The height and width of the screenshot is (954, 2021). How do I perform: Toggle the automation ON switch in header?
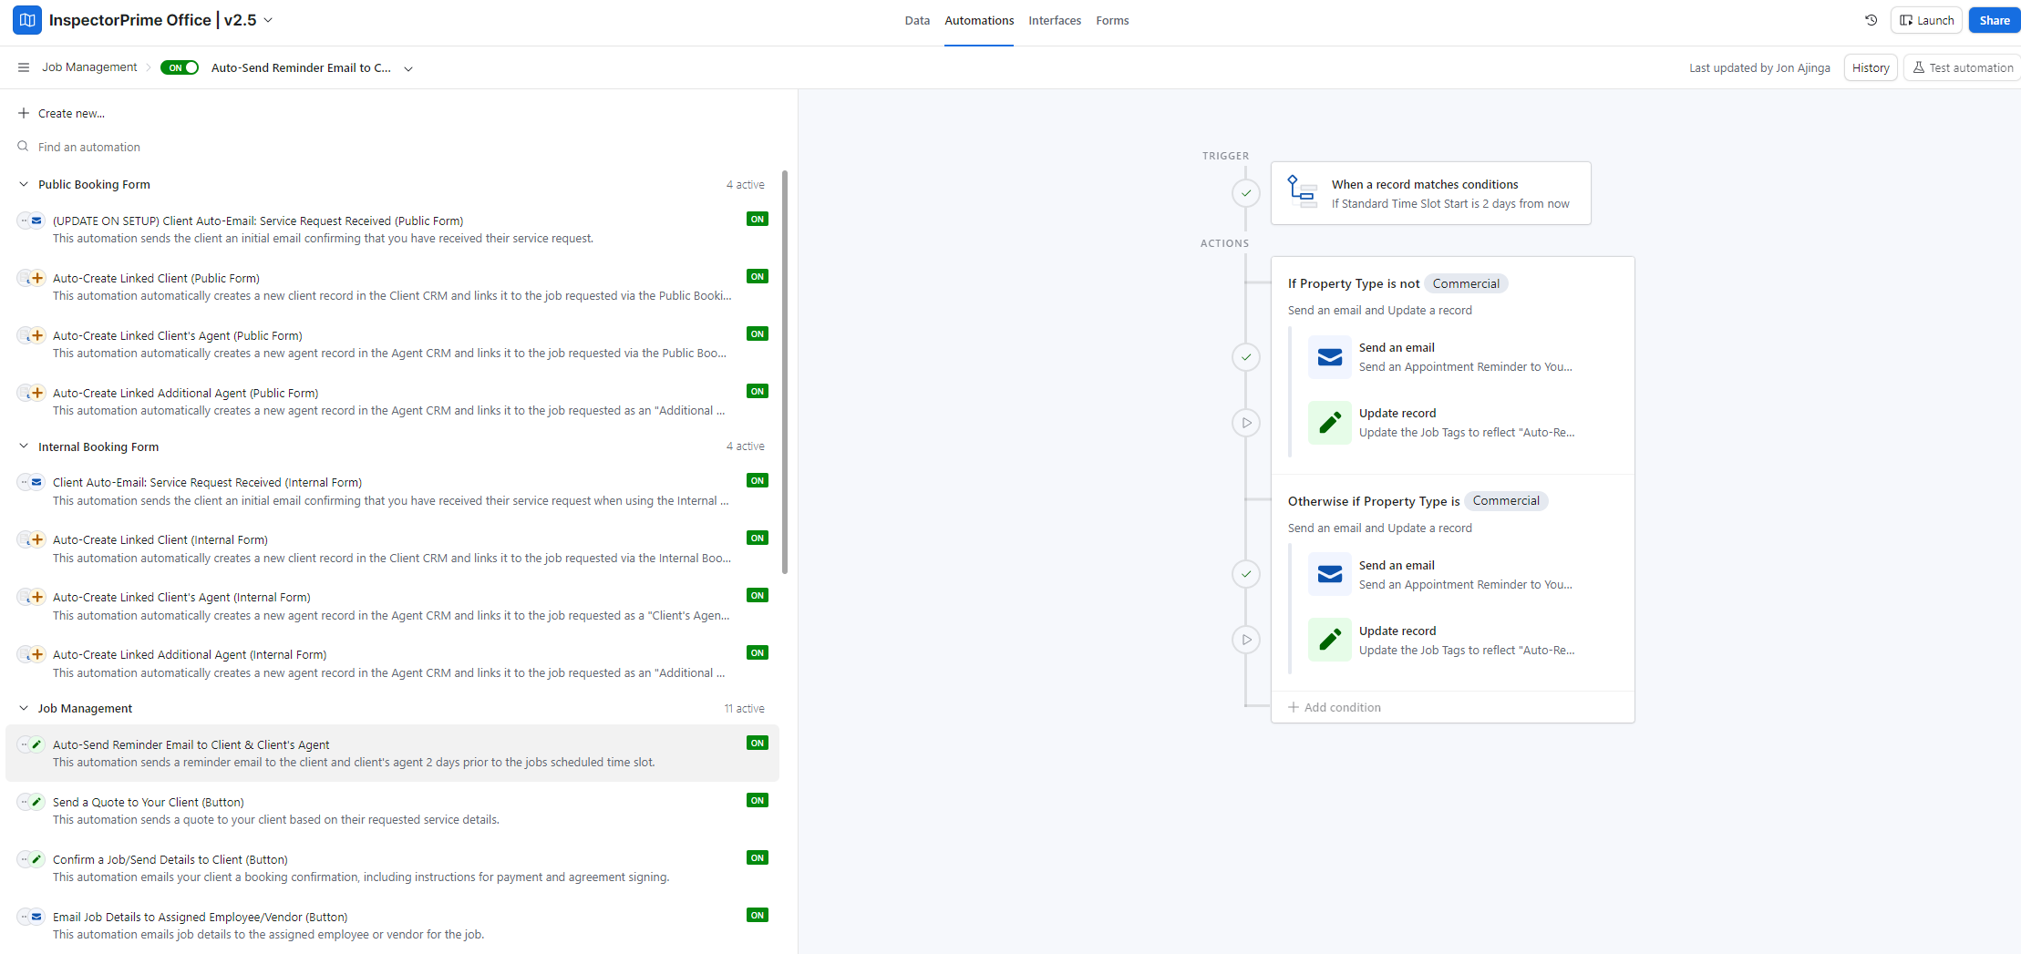click(180, 67)
